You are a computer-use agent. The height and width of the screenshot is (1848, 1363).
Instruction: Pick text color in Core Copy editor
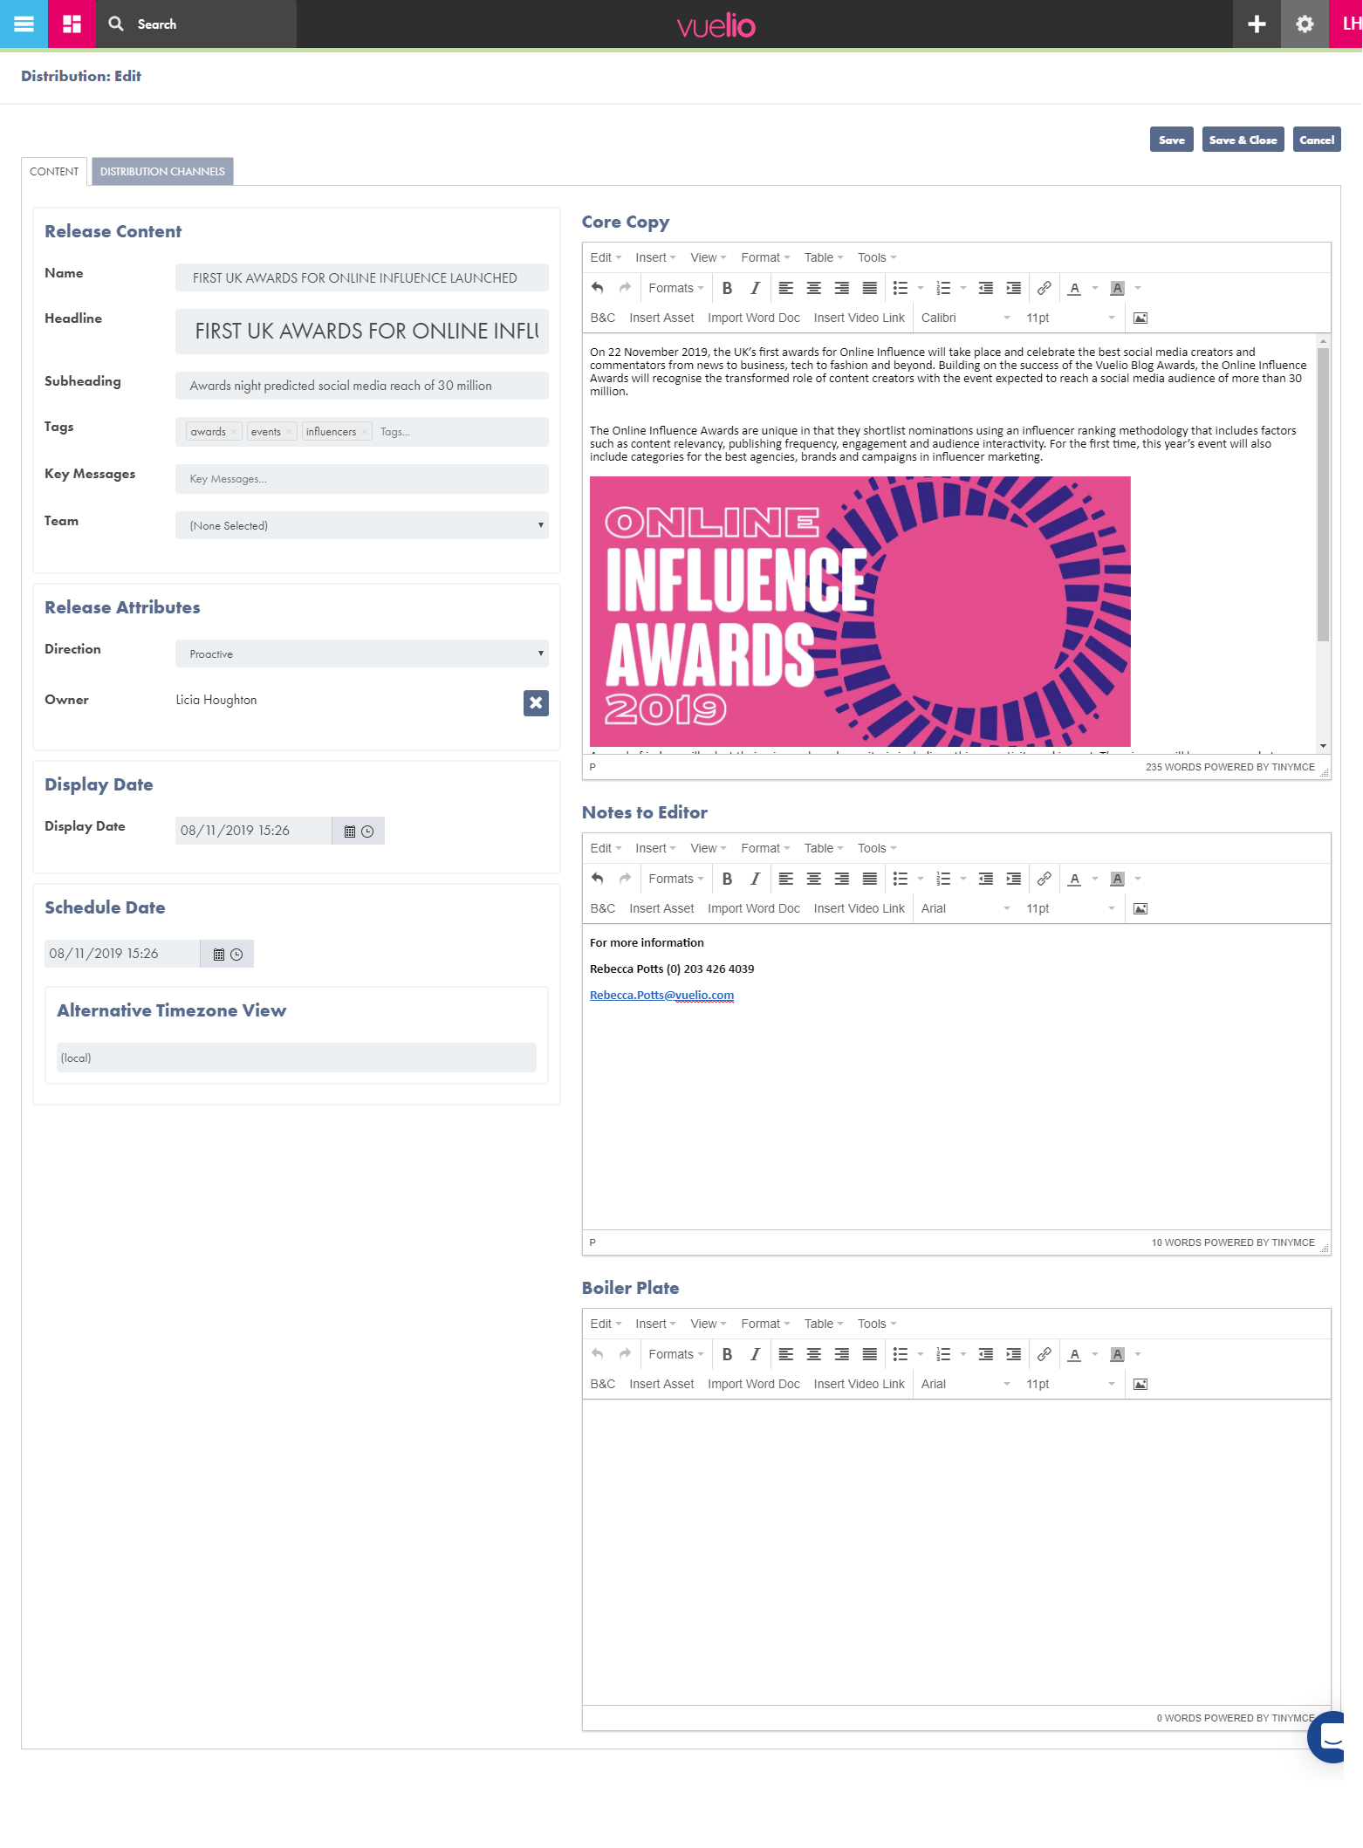point(1075,288)
